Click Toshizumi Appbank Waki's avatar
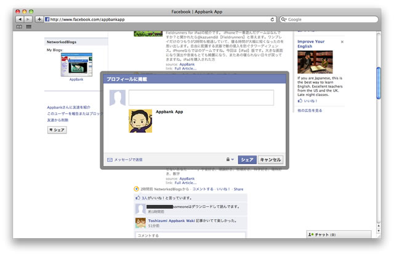 140,223
